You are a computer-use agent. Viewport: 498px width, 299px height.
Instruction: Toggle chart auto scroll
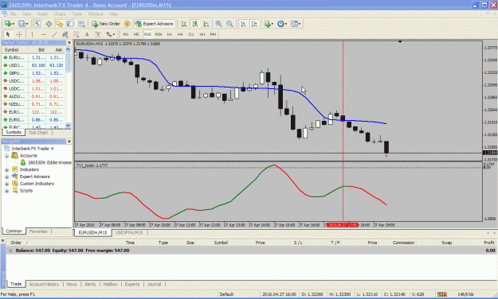coord(243,24)
